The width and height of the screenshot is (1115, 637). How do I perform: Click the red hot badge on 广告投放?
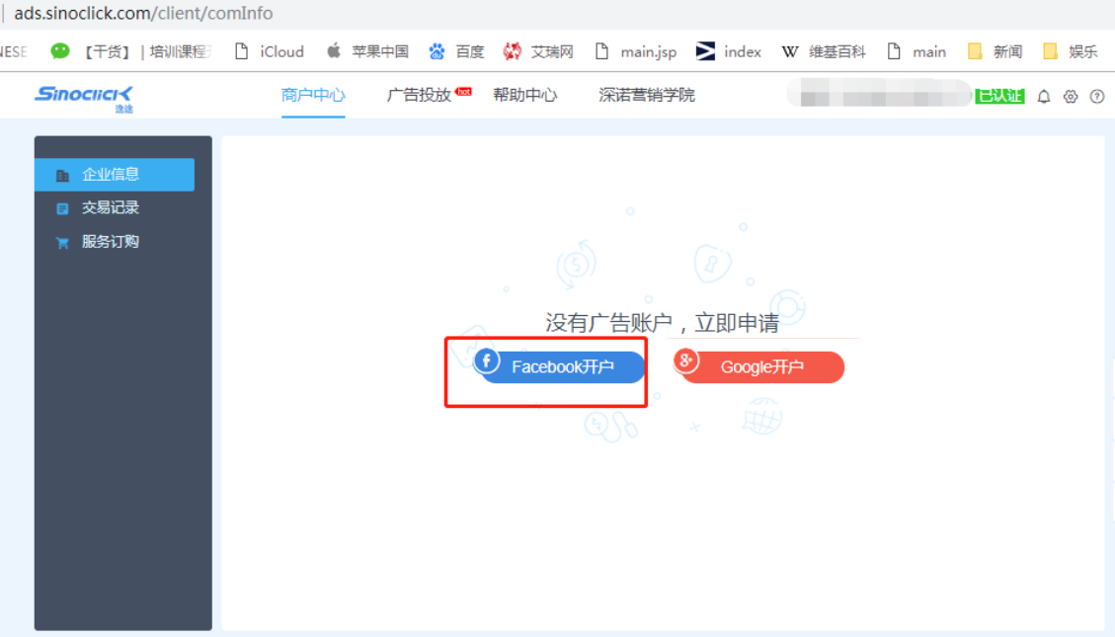[x=463, y=91]
